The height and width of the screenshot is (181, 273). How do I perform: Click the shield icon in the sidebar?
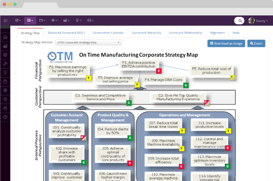tap(5, 99)
